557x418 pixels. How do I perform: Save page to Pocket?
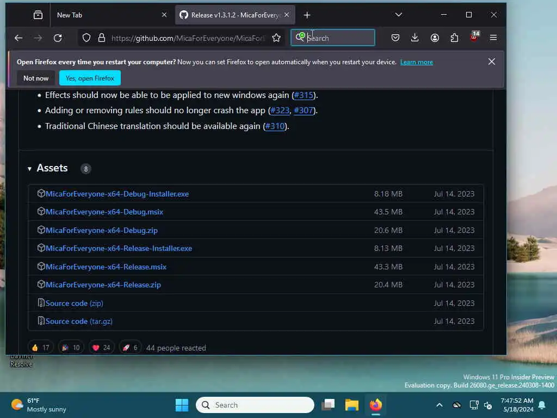point(395,38)
